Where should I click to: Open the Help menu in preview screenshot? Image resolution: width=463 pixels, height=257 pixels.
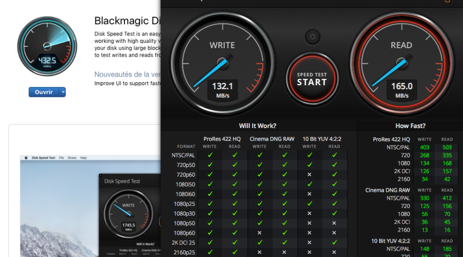pos(83,158)
